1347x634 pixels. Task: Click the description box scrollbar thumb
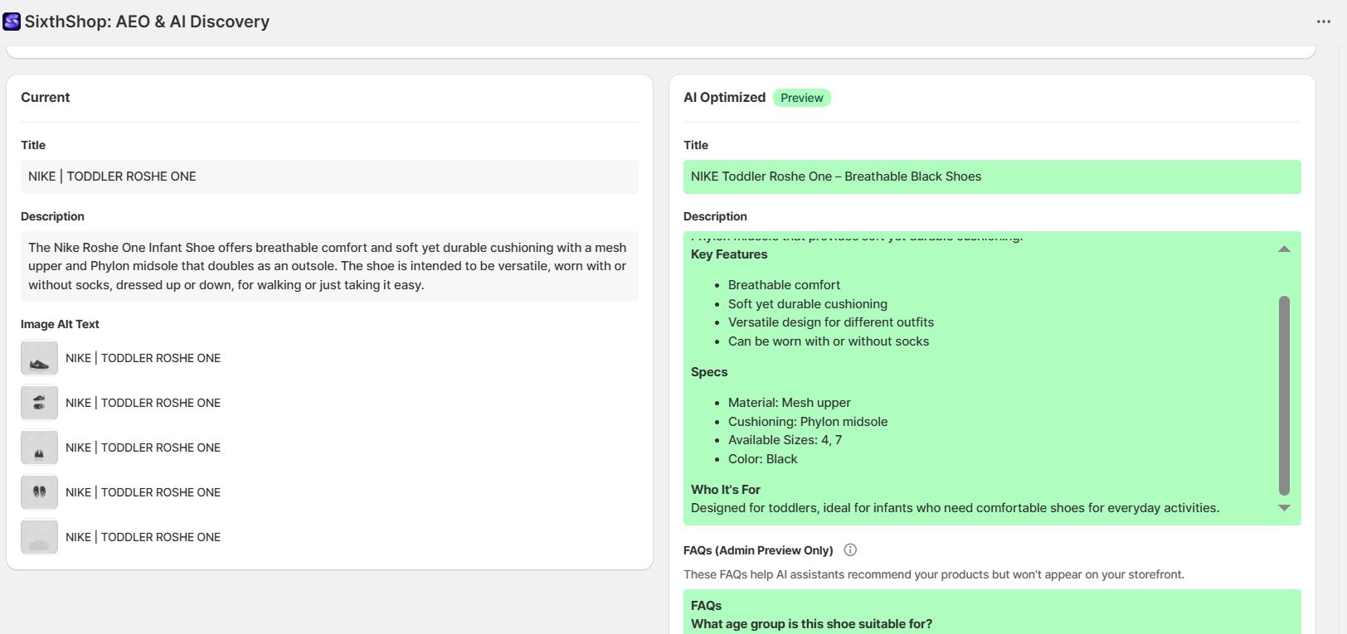1284,395
